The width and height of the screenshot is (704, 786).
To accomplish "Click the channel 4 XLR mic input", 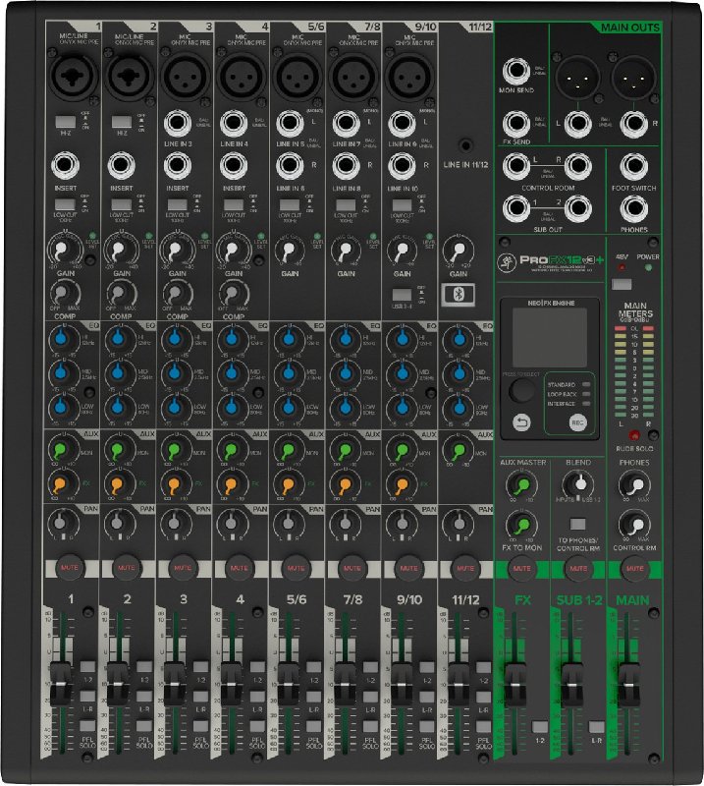I will (x=242, y=77).
